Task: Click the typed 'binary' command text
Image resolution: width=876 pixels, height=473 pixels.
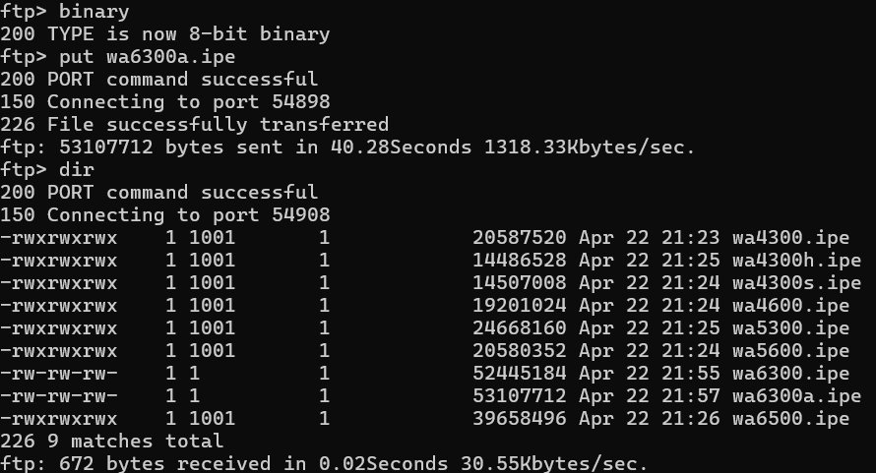Action: (x=94, y=11)
